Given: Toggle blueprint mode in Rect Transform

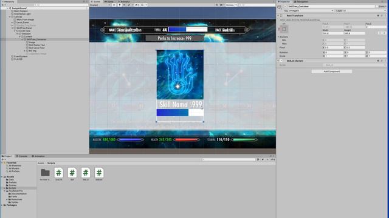Looking at the screenshot, I should [380, 33].
